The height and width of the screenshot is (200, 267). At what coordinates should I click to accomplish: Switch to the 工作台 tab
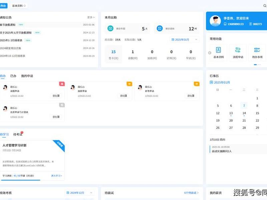[3, 6]
